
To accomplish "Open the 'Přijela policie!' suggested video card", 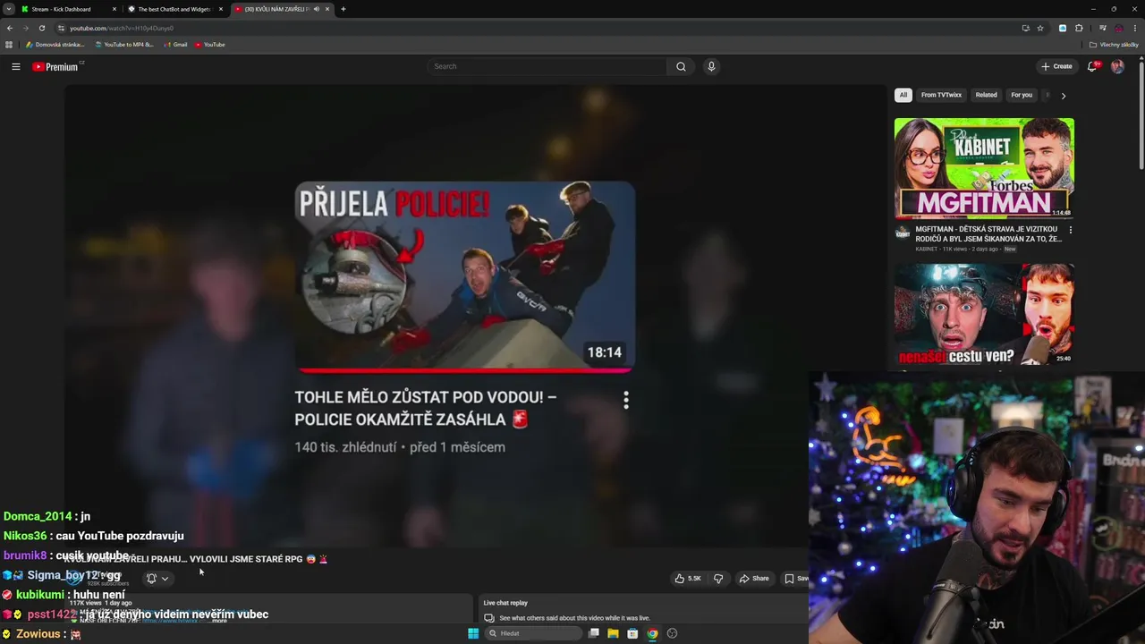I will tap(465, 276).
